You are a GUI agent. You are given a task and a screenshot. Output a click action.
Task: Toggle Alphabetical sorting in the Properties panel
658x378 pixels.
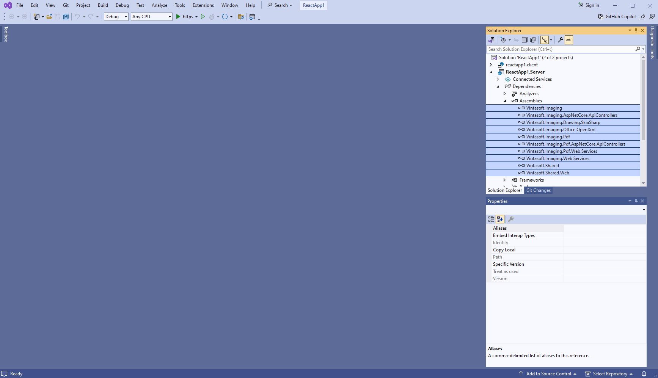[500, 219]
